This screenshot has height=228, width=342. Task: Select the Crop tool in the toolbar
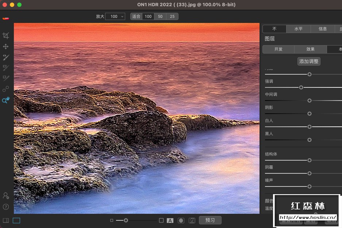pos(6,35)
